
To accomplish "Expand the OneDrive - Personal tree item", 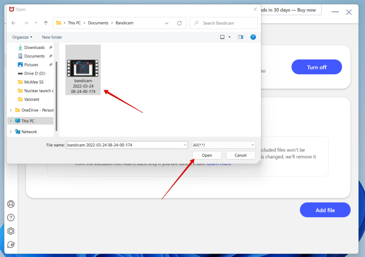I will point(11,110).
